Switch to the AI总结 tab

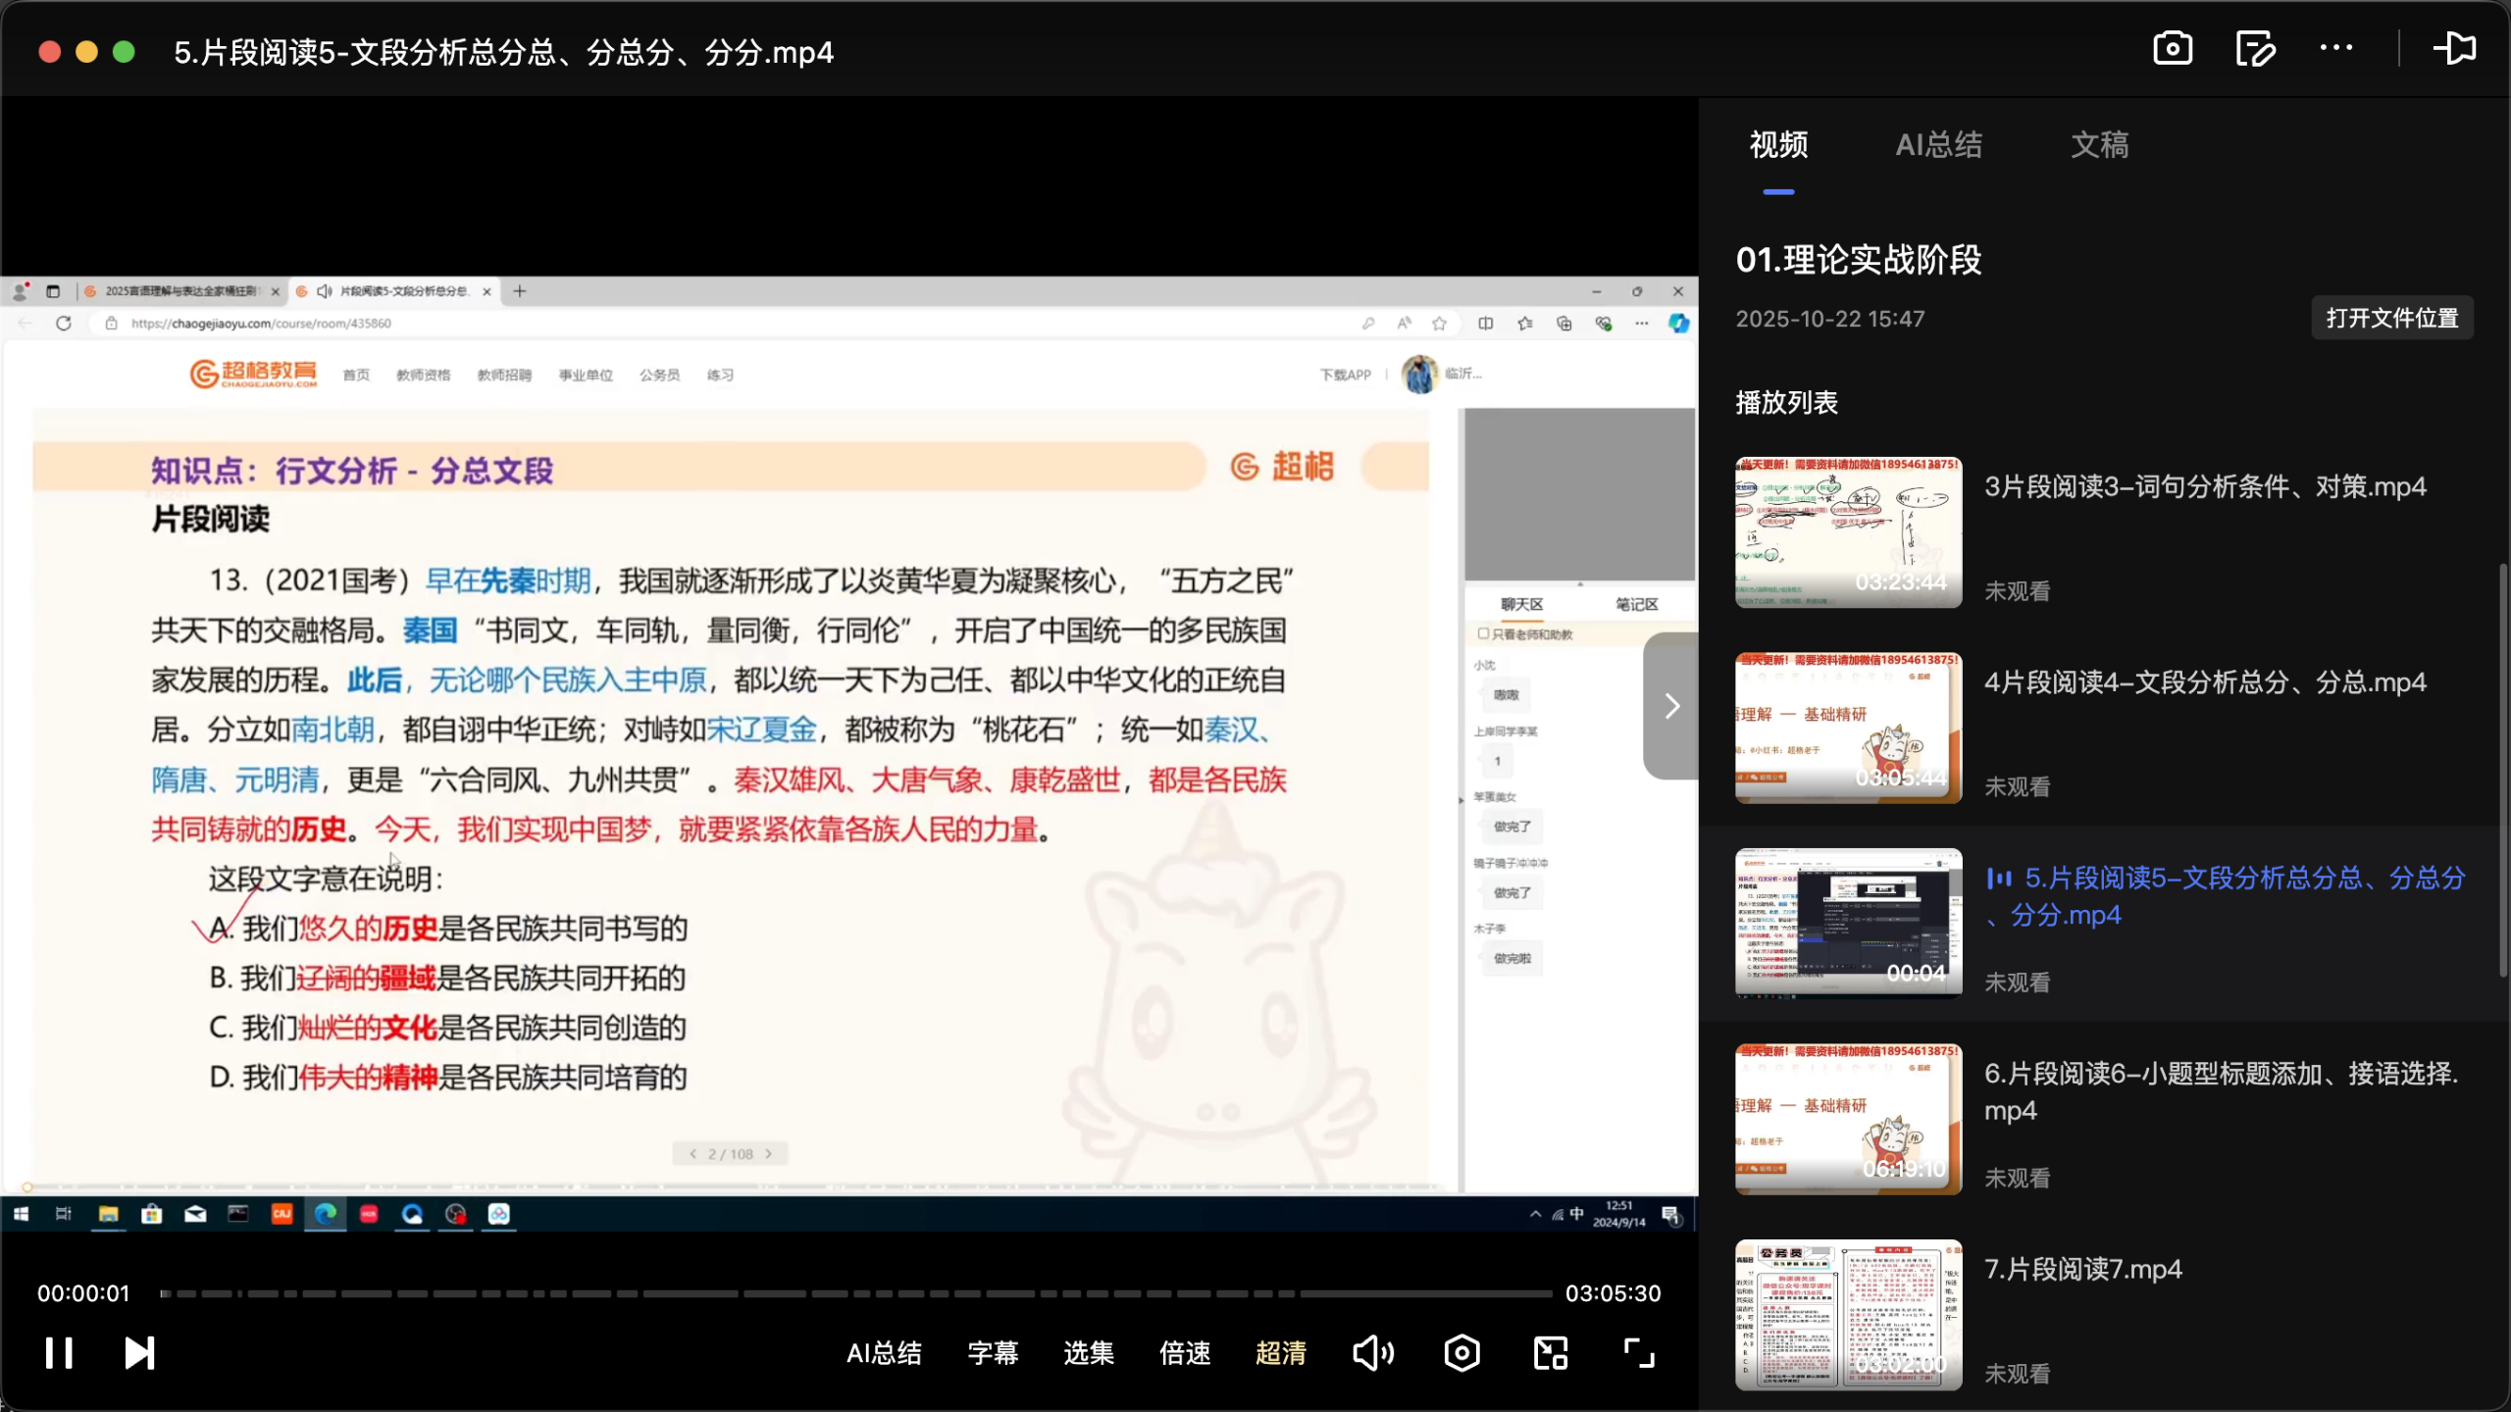click(x=1940, y=145)
